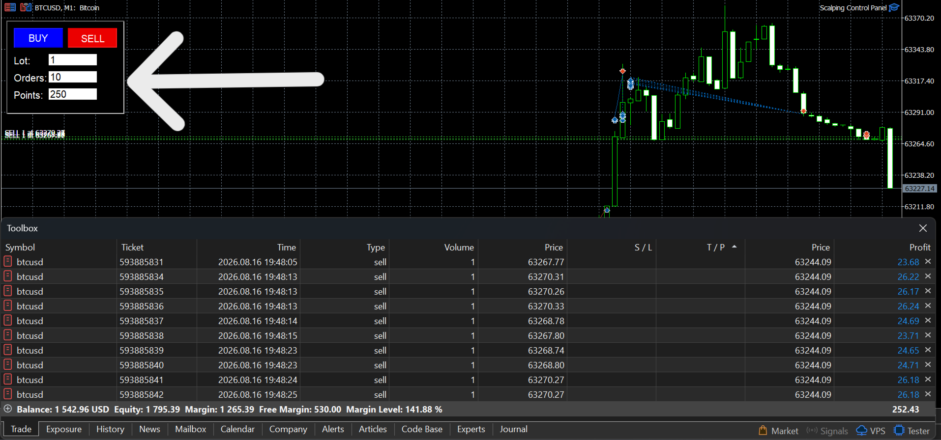This screenshot has height=440, width=941.
Task: Open the Market shopping bag icon
Action: [763, 430]
